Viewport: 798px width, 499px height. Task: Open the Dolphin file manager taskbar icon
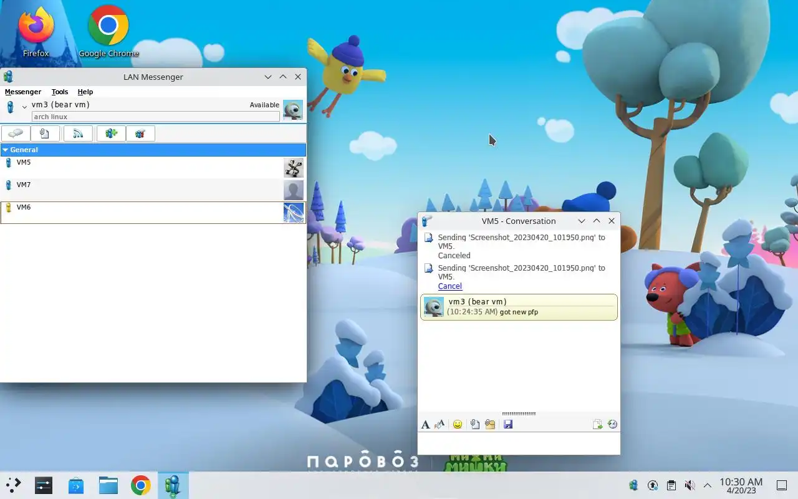tap(108, 485)
